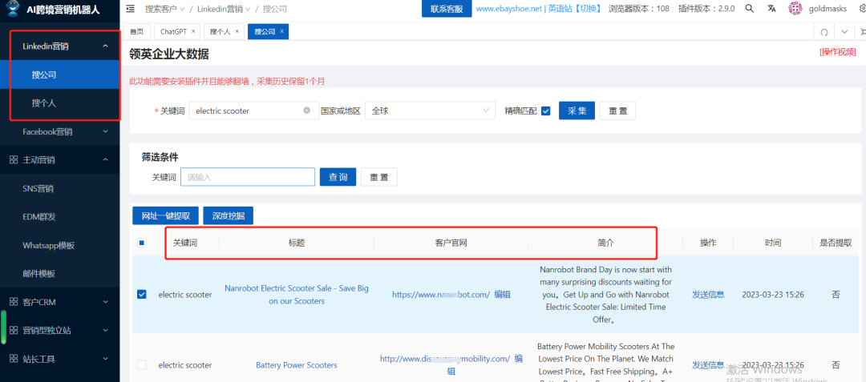Collapse sidebar with the hamburger fold icon
866x382 pixels.
tap(131, 9)
